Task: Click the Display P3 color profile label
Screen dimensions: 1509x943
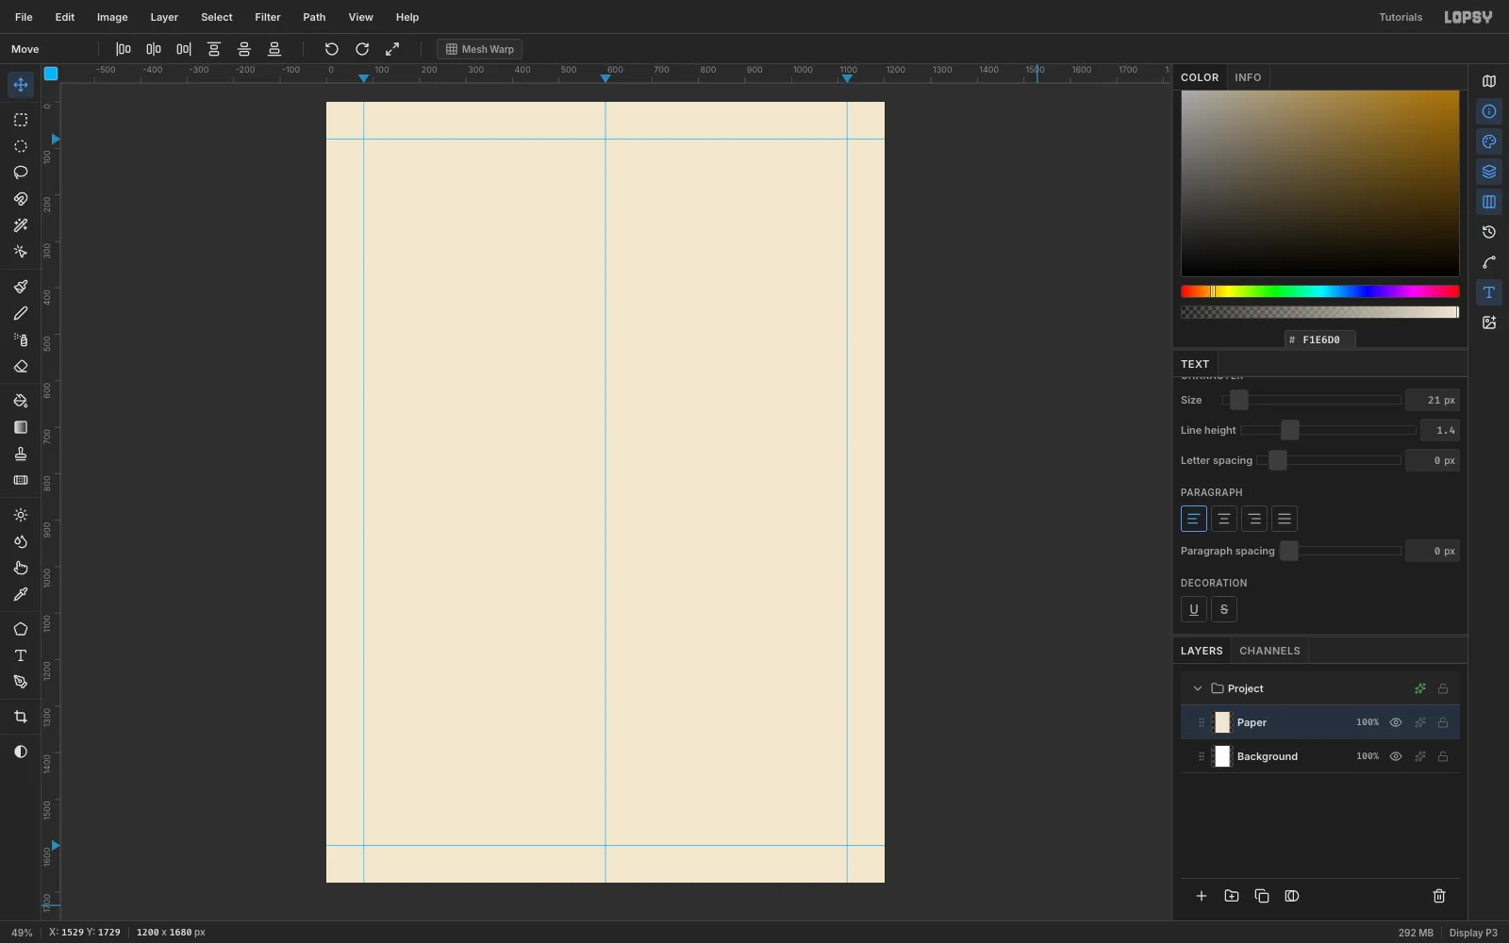Action: (x=1473, y=933)
